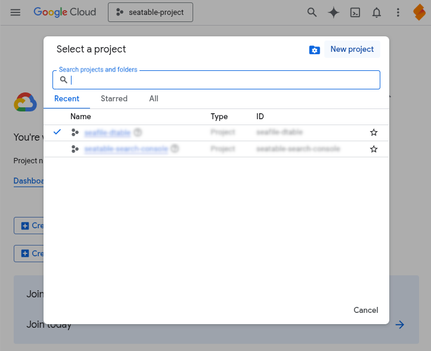Open manage resources folder-gear icon

coord(314,49)
